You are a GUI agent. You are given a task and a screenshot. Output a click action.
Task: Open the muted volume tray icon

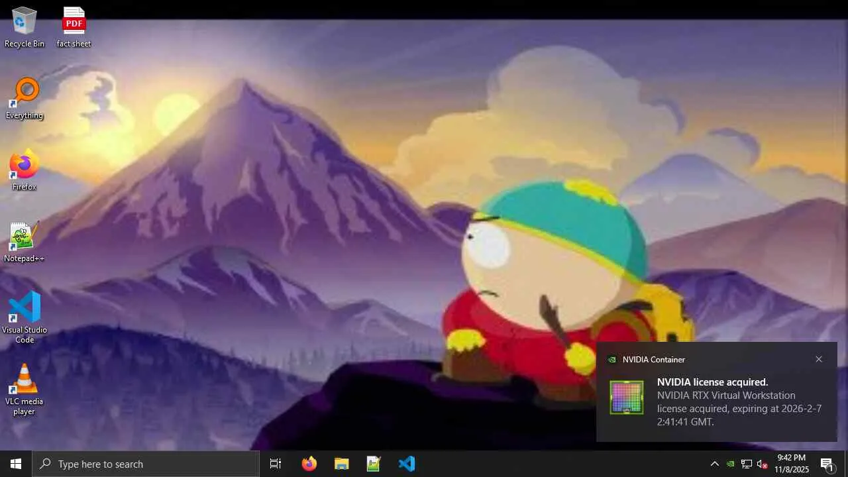click(762, 464)
